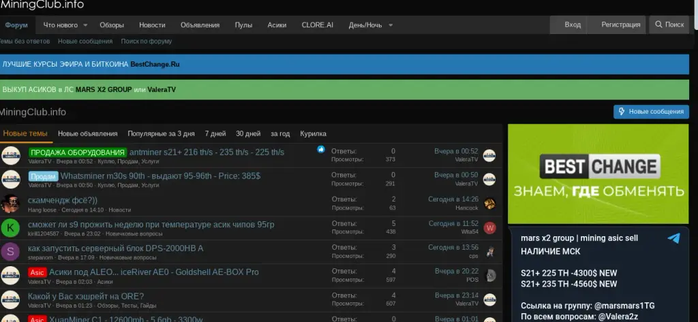Viewport: 698px width, 322px height.
Task: Open thread сможет ли s9 прожить неделю
Action: click(x=151, y=225)
